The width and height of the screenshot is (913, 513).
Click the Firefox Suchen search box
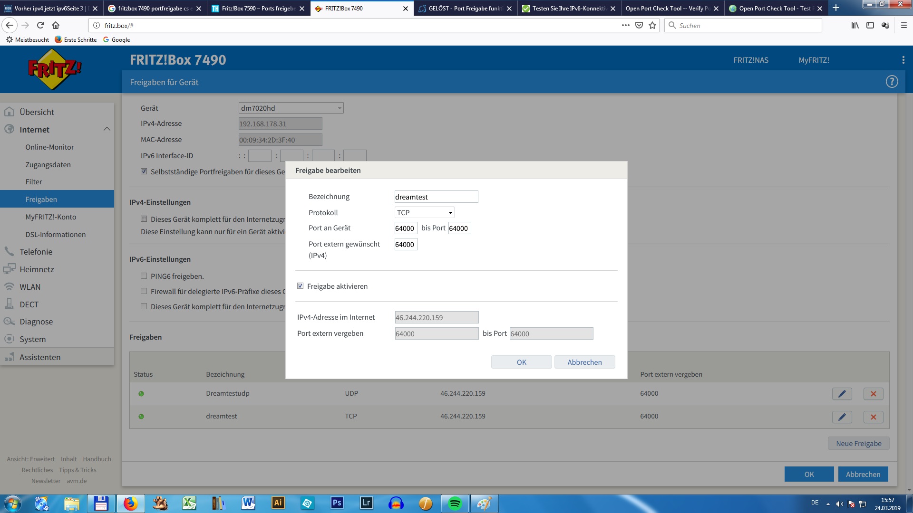(743, 25)
